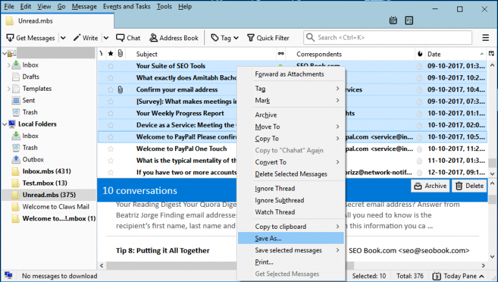Toggle star on 'Welcome to PayPal One Touch'

coord(110,149)
